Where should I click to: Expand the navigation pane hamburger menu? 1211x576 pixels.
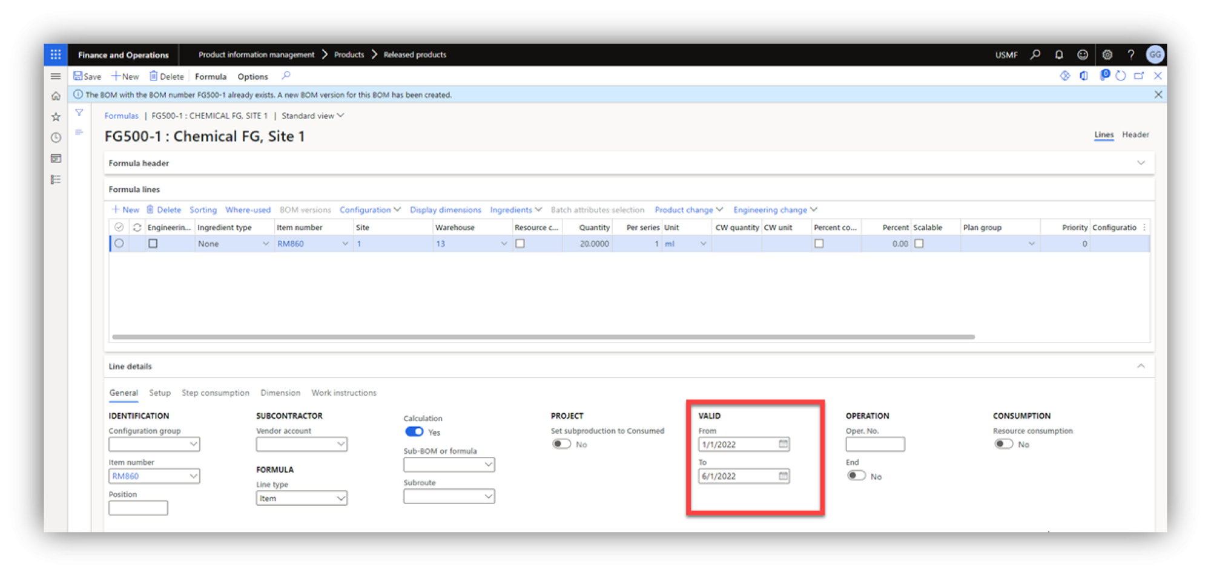(56, 76)
